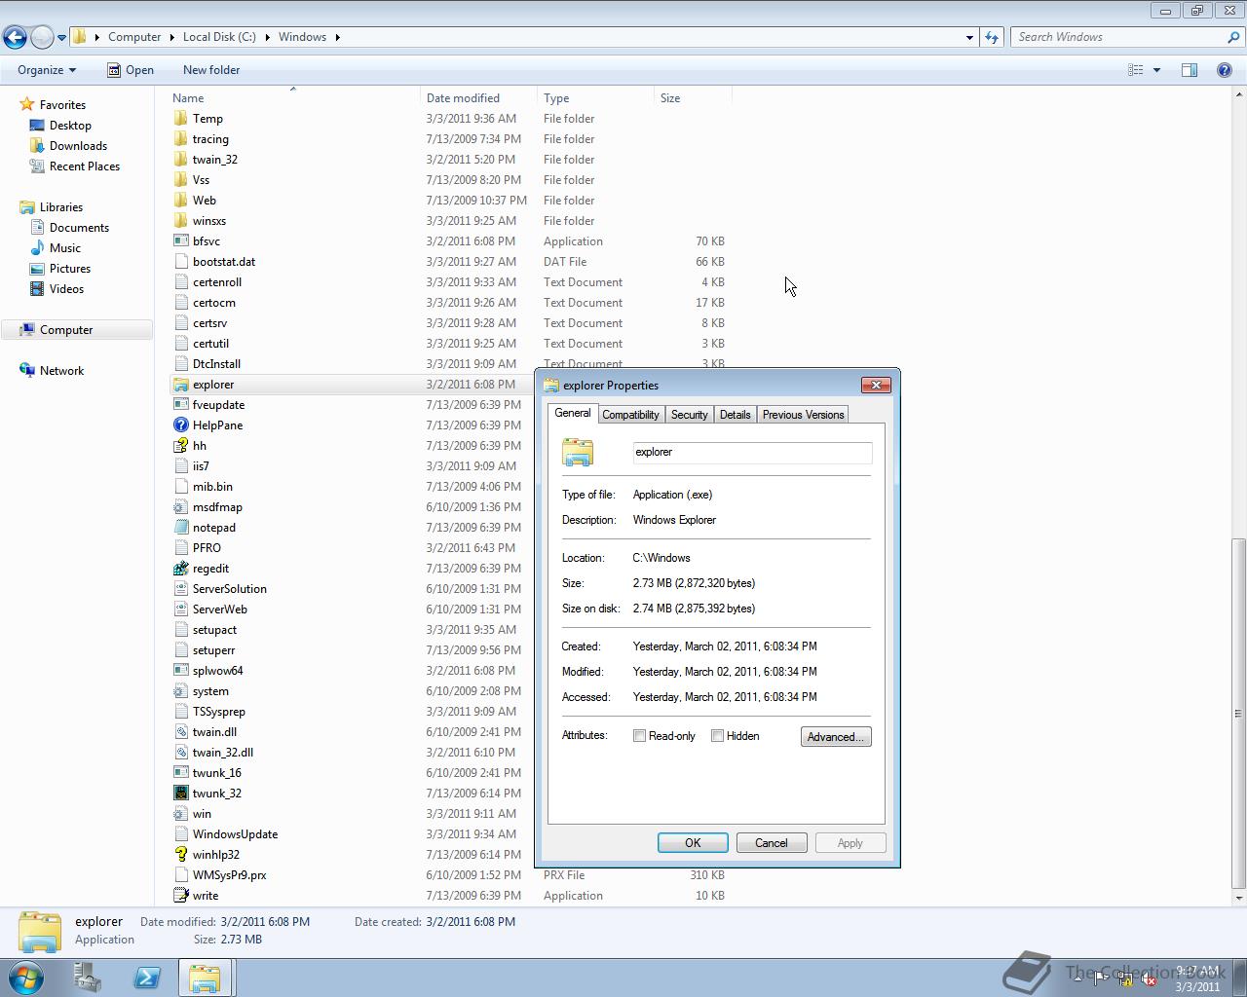The width and height of the screenshot is (1247, 997).
Task: Select Downloads in Favorites
Action: tap(78, 146)
